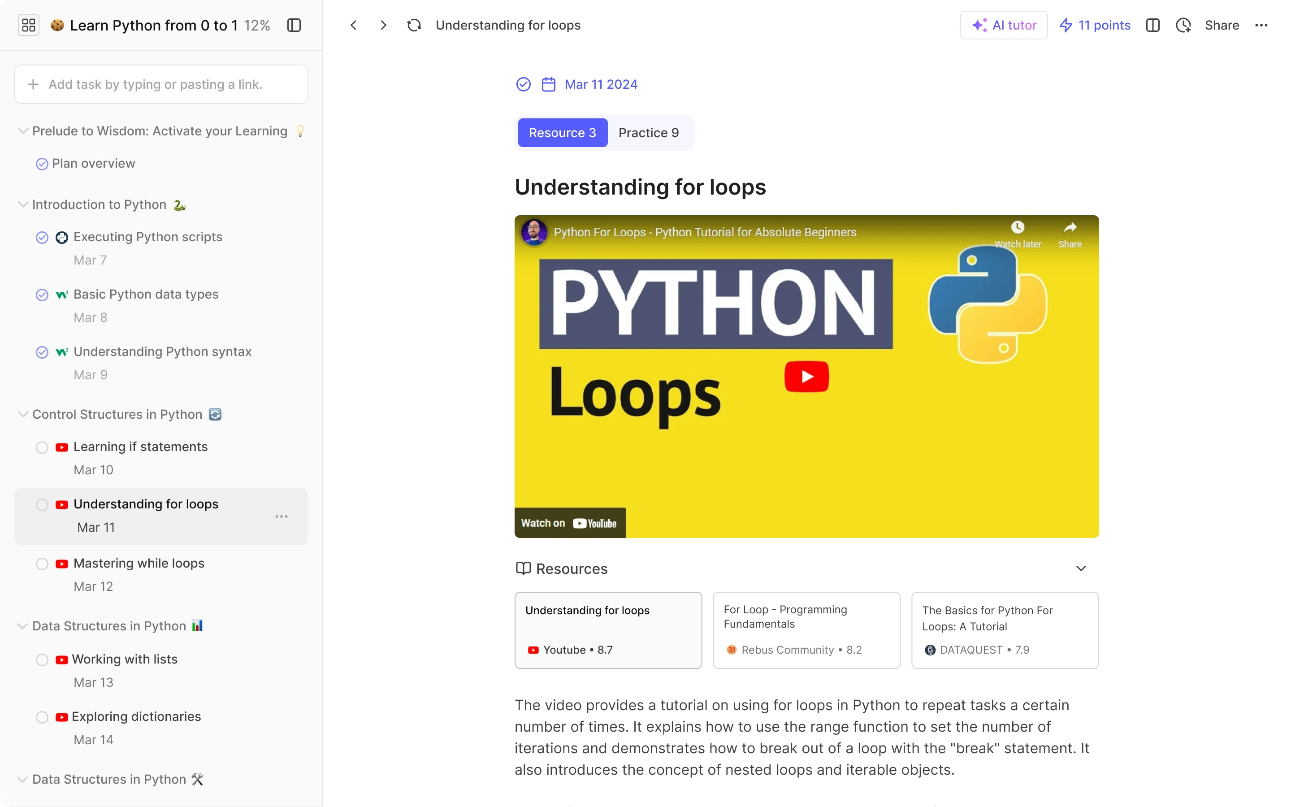Play the Python For Loops video
1291x807 pixels.
point(806,377)
